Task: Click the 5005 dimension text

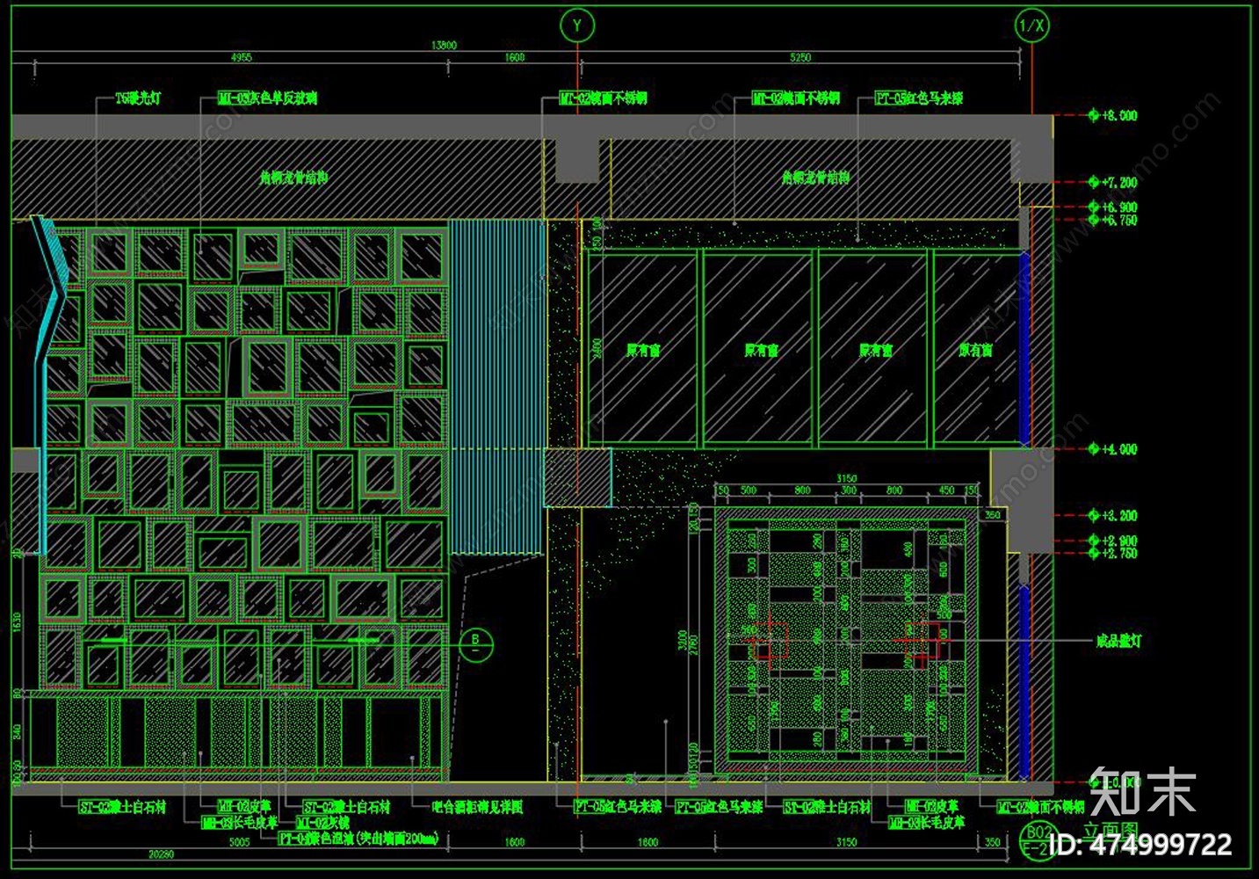Action: pyautogui.click(x=239, y=842)
